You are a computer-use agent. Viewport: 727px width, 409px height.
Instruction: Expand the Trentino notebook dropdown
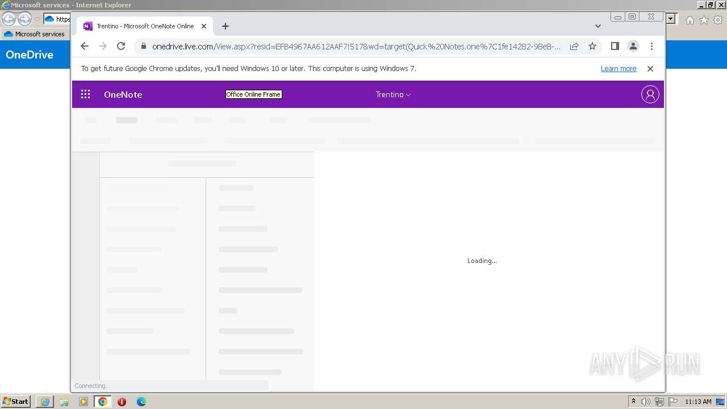pos(393,94)
